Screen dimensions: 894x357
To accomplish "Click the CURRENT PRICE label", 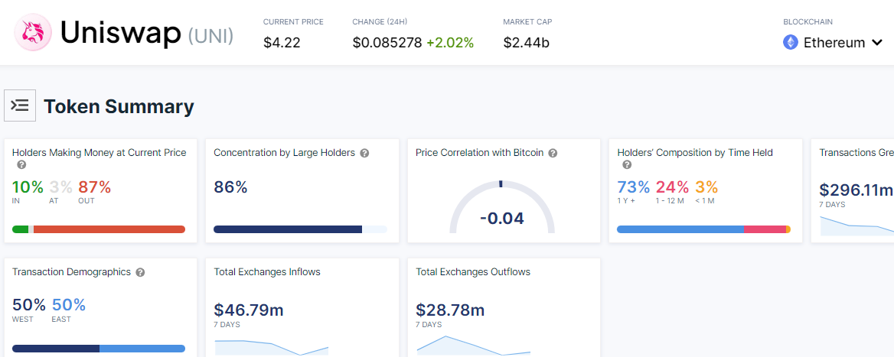I will click(x=293, y=21).
